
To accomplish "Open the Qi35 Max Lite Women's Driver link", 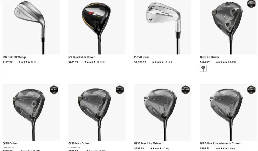I will coord(220,143).
